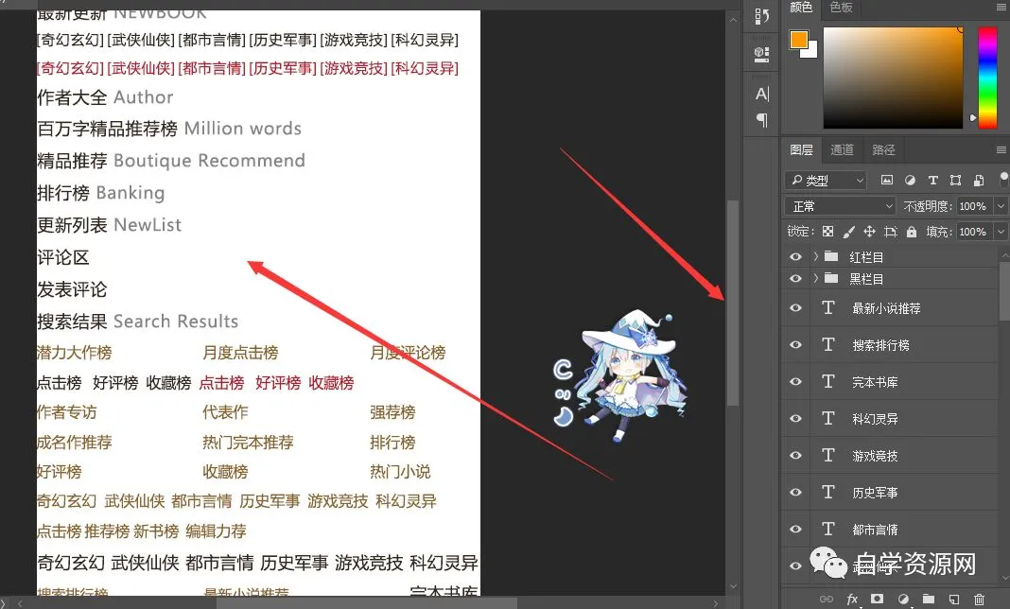
Task: Pick a shade in the color field
Action: click(x=894, y=78)
